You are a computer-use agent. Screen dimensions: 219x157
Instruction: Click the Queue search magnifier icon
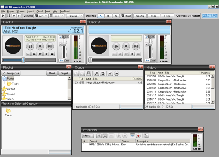click(x=96, y=73)
